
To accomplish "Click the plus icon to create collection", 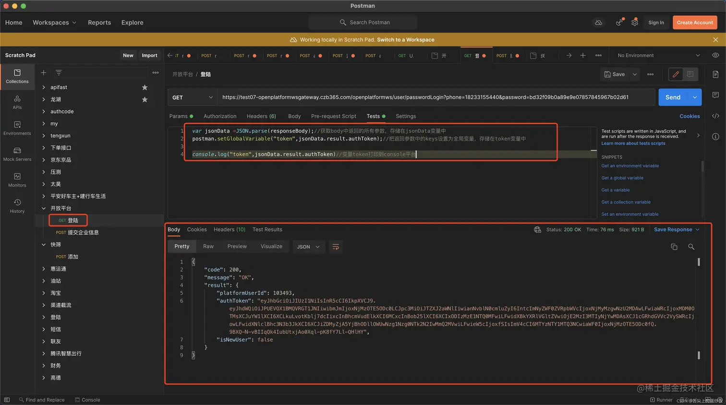I will (44, 73).
